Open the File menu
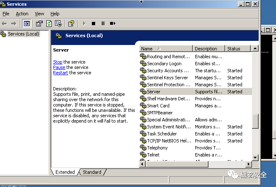 click(6, 14)
